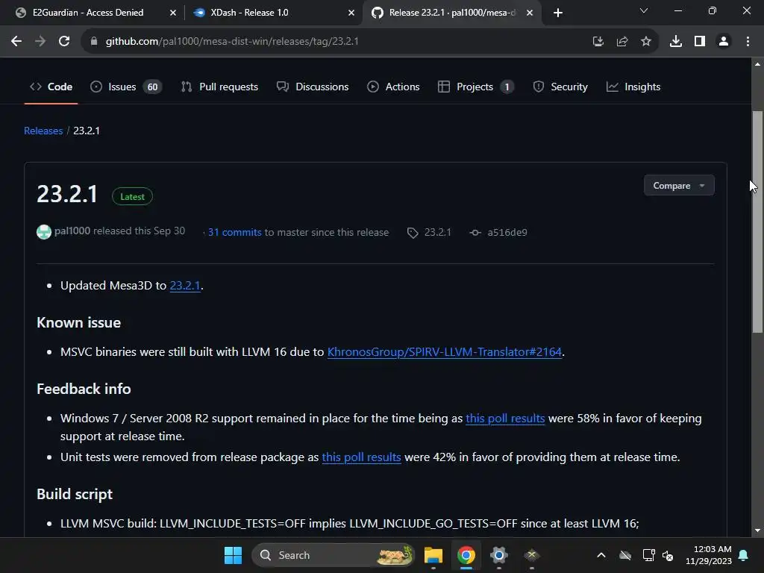The height and width of the screenshot is (573, 764).
Task: Open poll results link for Windows 7 support
Action: tap(505, 418)
